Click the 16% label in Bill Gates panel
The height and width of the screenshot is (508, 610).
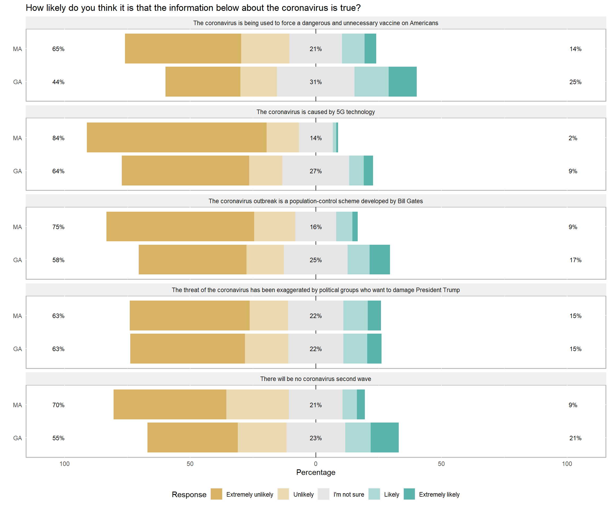coord(315,227)
